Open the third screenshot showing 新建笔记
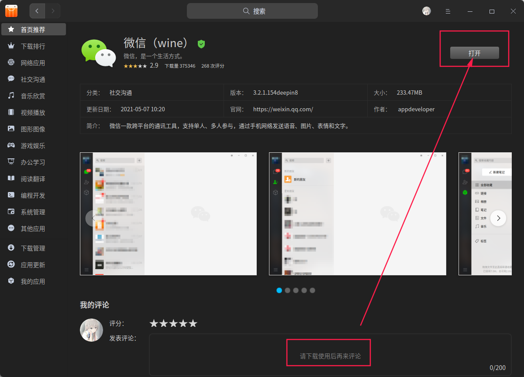The height and width of the screenshot is (377, 524). pyautogui.click(x=485, y=214)
